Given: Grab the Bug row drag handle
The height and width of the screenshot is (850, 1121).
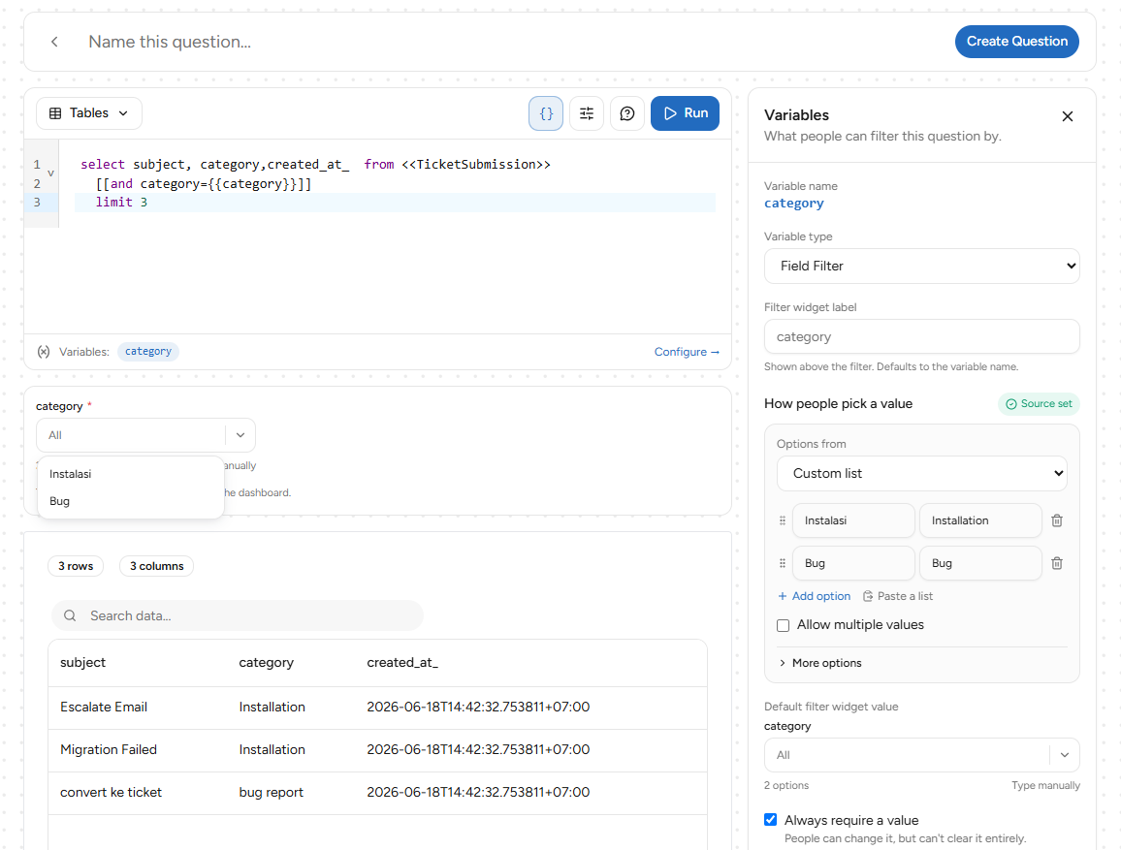Looking at the screenshot, I should coord(783,563).
